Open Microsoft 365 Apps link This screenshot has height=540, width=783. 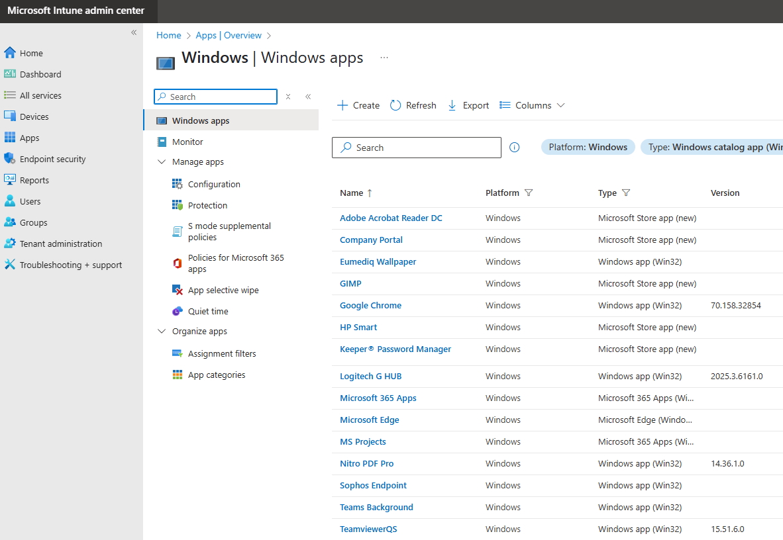tap(378, 398)
